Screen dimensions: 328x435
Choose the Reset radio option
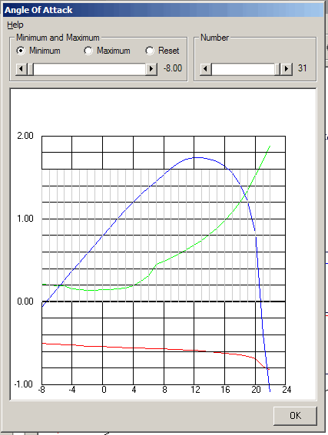click(150, 51)
